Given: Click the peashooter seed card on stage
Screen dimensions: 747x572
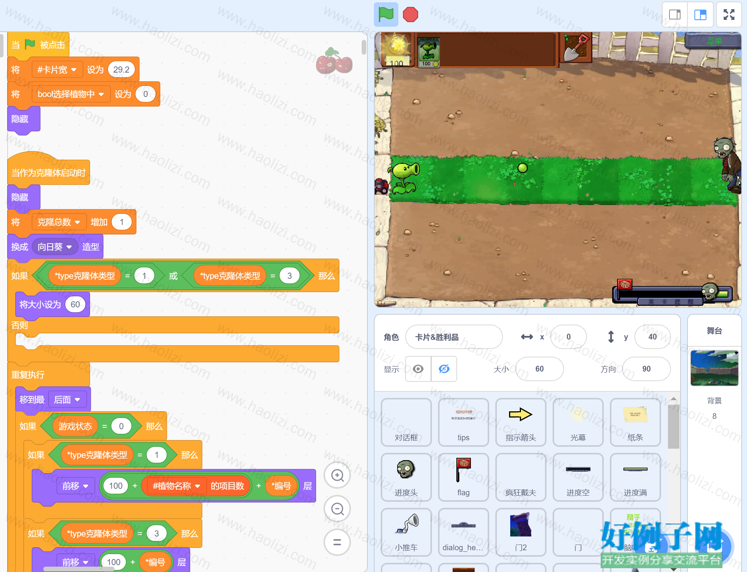Looking at the screenshot, I should pos(428,52).
